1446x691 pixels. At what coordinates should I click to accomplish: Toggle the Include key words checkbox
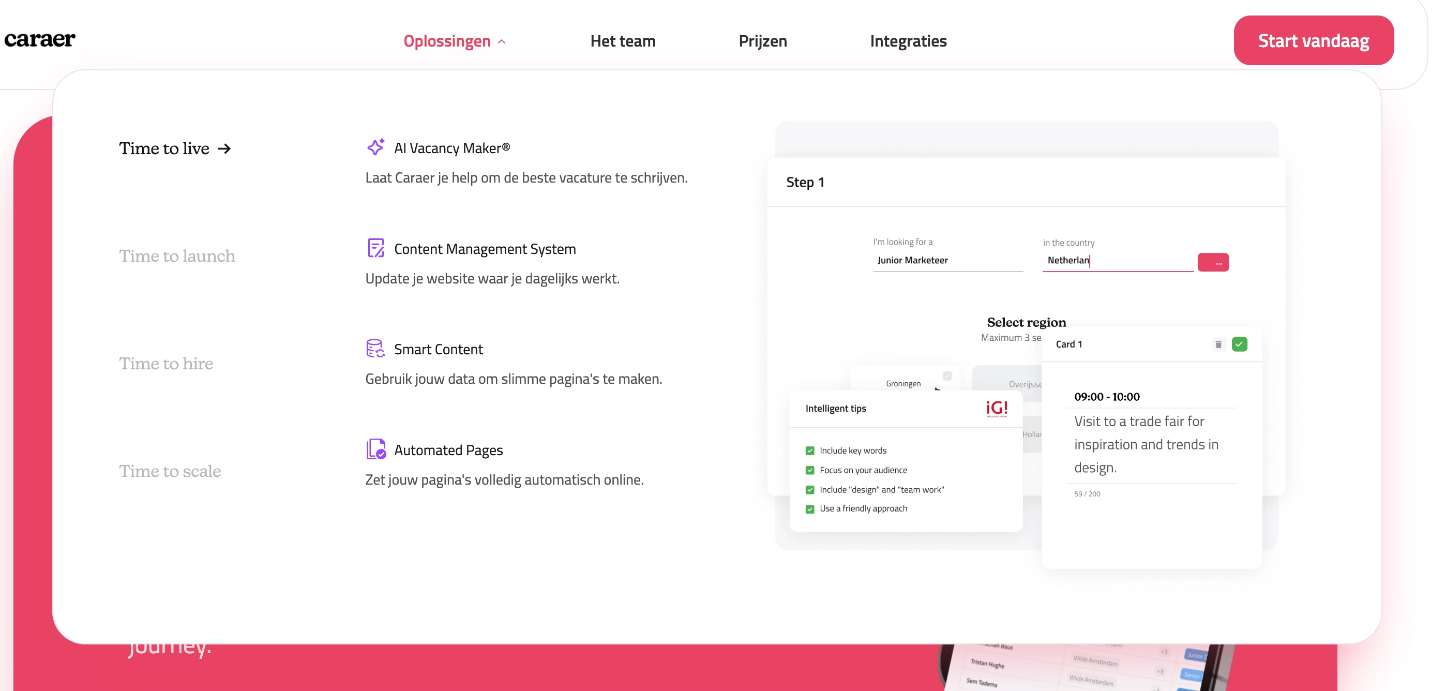pyautogui.click(x=809, y=450)
